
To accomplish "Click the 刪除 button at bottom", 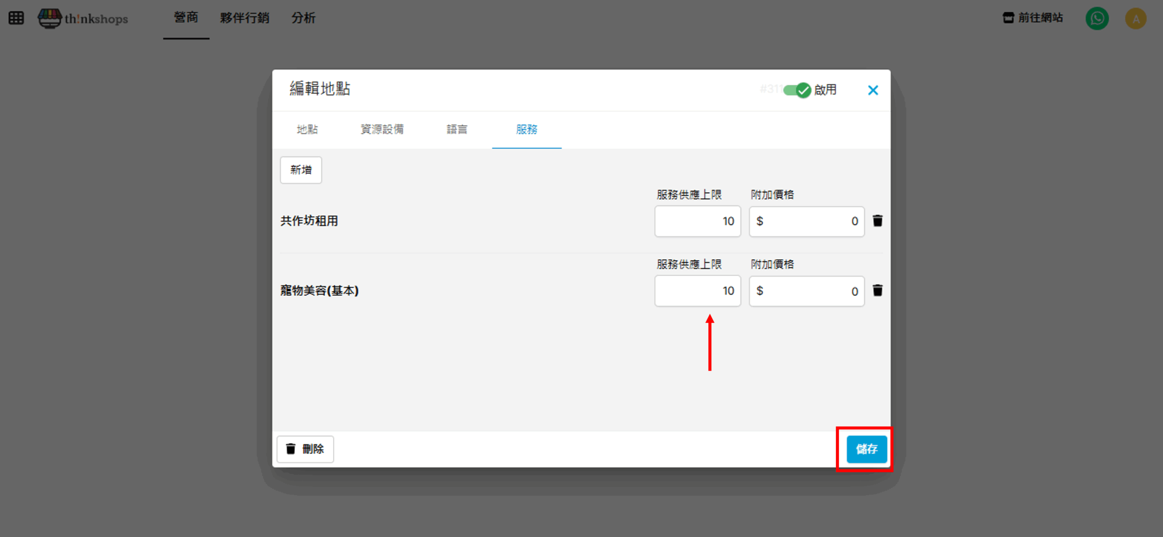I will pos(305,449).
